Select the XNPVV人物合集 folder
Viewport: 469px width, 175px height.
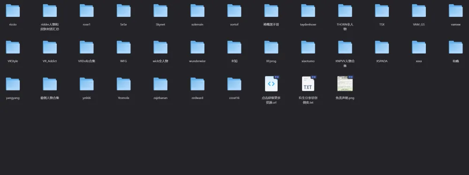[345, 47]
